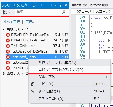Click failed icon next to TestMethod
Image resolution: width=113 pixels, height=107 pixels.
pyautogui.click(x=8, y=68)
